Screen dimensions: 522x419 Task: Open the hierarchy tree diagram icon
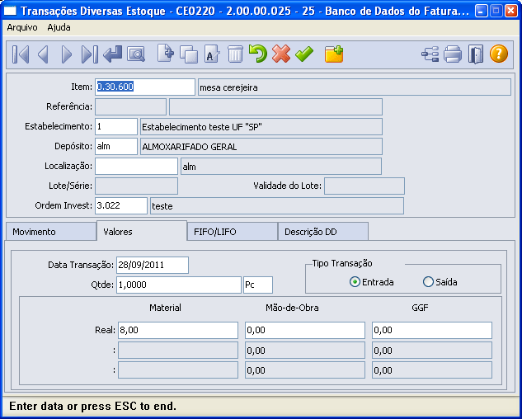(430, 54)
